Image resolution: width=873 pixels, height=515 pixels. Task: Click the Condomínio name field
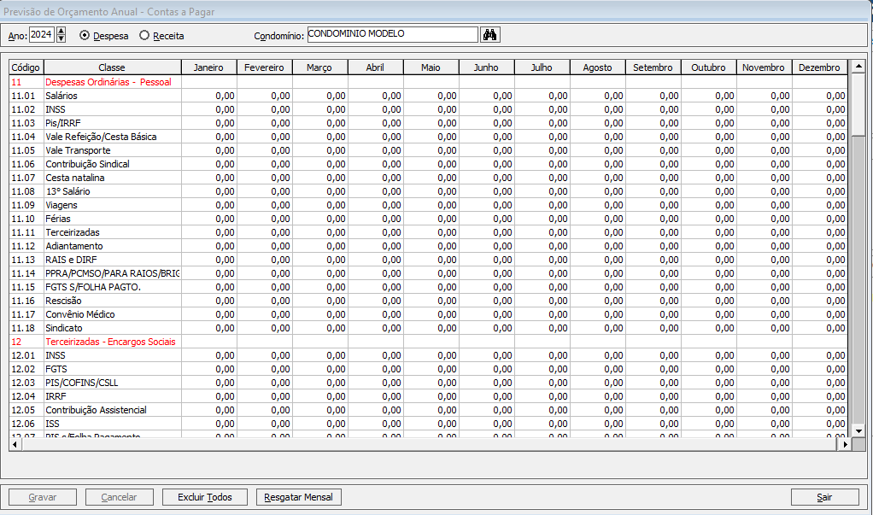(391, 35)
